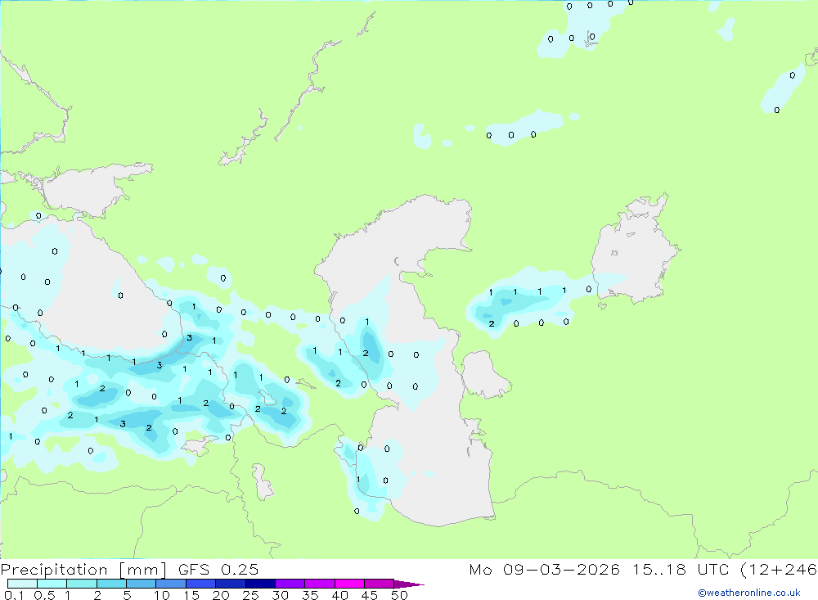This screenshot has height=600, width=818.
Task: Click the 'Precipitation [mm]' title text
Action: 83,570
